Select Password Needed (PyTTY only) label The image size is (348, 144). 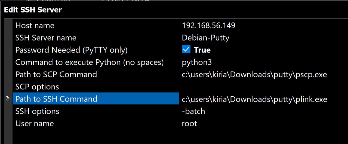pos(71,50)
